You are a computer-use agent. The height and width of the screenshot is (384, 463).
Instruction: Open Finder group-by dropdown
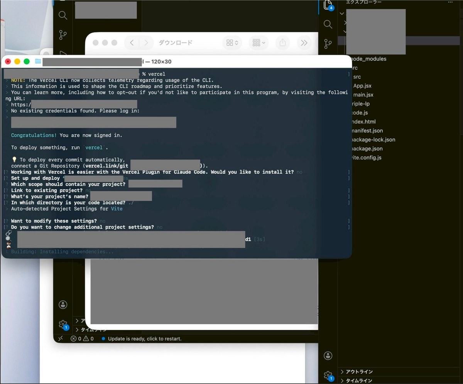coord(259,42)
